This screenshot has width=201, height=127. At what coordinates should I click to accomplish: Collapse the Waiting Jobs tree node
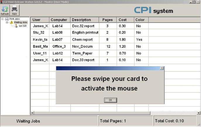click(7, 22)
